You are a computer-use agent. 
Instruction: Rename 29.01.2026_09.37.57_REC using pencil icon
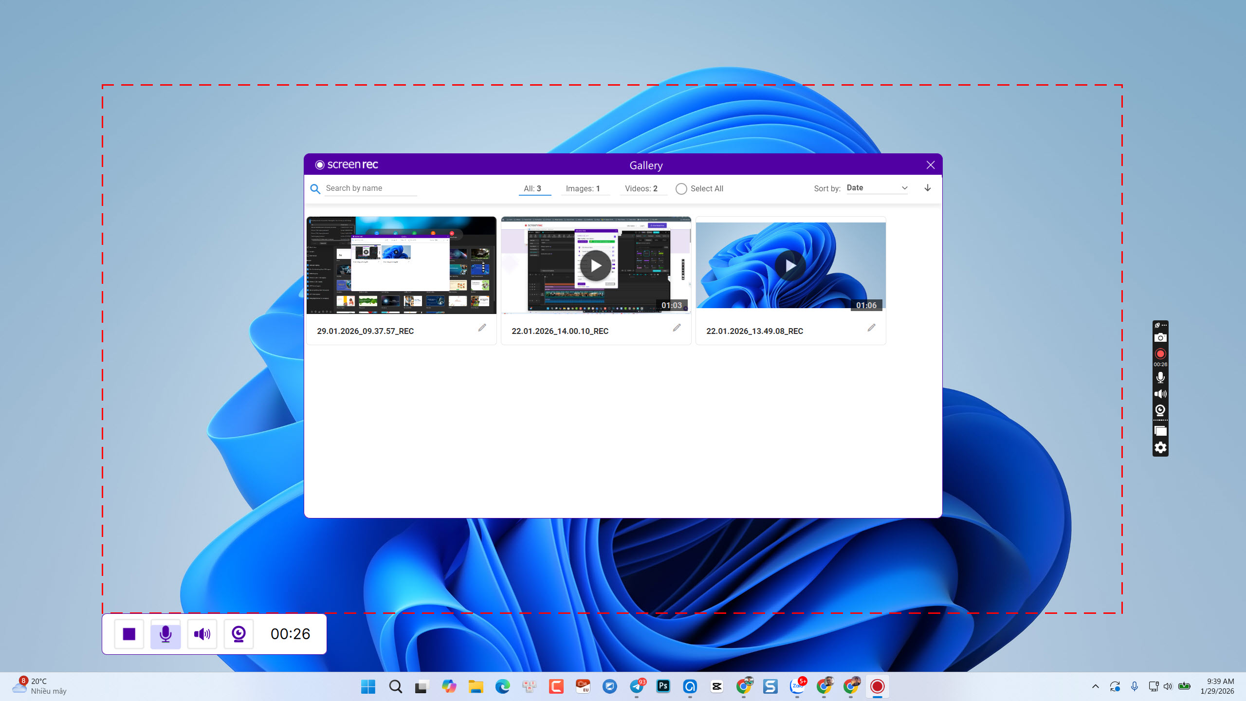(x=482, y=328)
